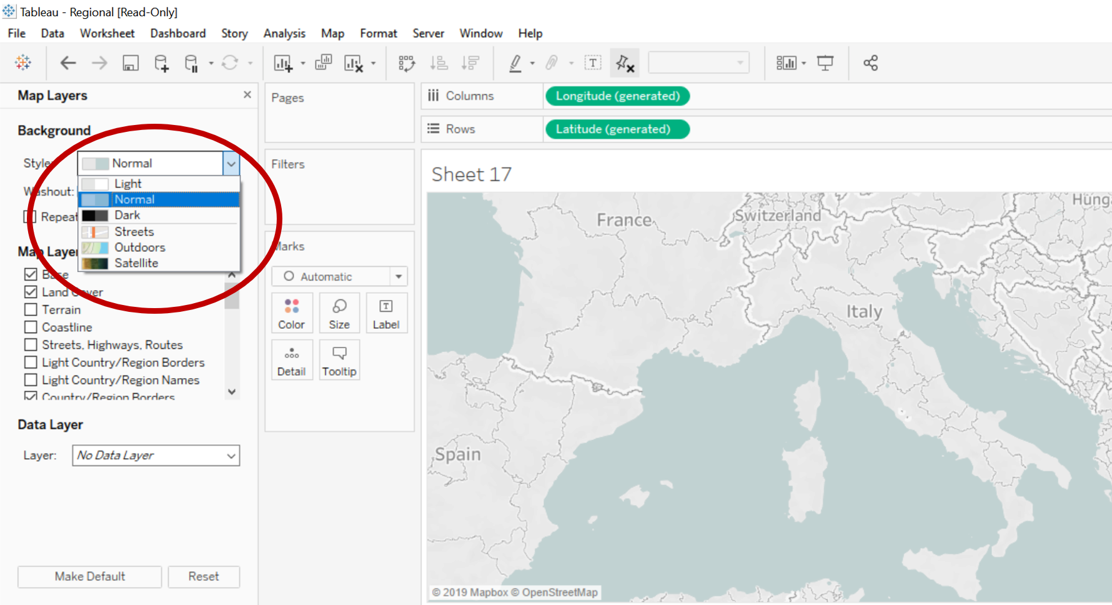Open the Analysis menu
The image size is (1112, 605).
pyautogui.click(x=284, y=33)
